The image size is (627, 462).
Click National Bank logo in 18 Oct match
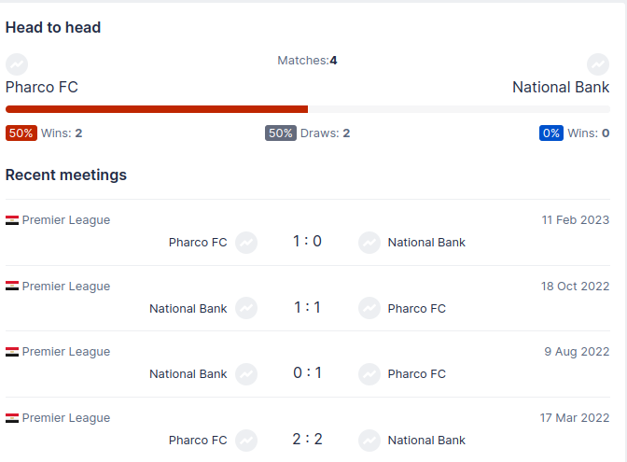[x=246, y=308]
